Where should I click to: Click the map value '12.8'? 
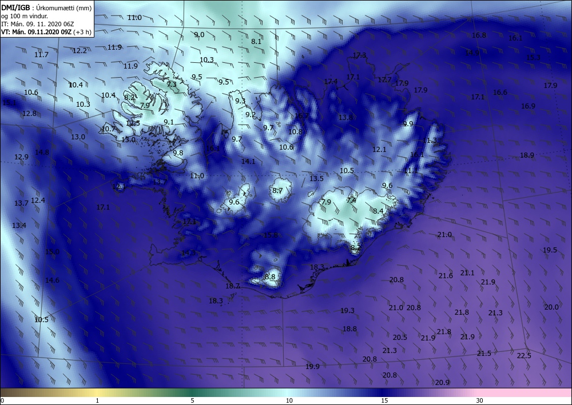pyautogui.click(x=30, y=113)
